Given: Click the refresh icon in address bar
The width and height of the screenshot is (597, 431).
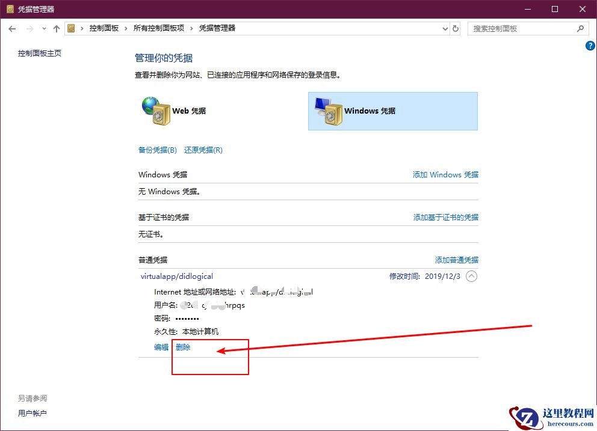Looking at the screenshot, I should click(x=456, y=28).
